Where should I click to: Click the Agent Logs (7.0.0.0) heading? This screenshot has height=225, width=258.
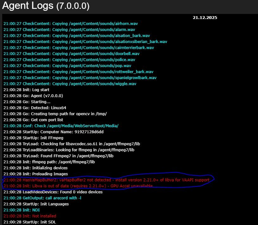pos(46,6)
